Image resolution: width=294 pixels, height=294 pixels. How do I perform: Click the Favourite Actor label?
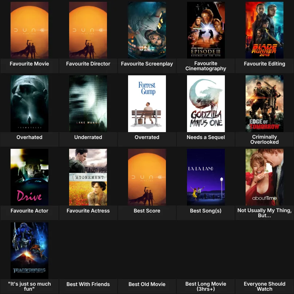tap(29, 211)
